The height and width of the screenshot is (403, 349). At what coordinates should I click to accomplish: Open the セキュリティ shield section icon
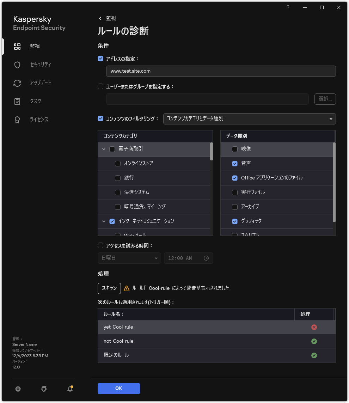coord(17,65)
